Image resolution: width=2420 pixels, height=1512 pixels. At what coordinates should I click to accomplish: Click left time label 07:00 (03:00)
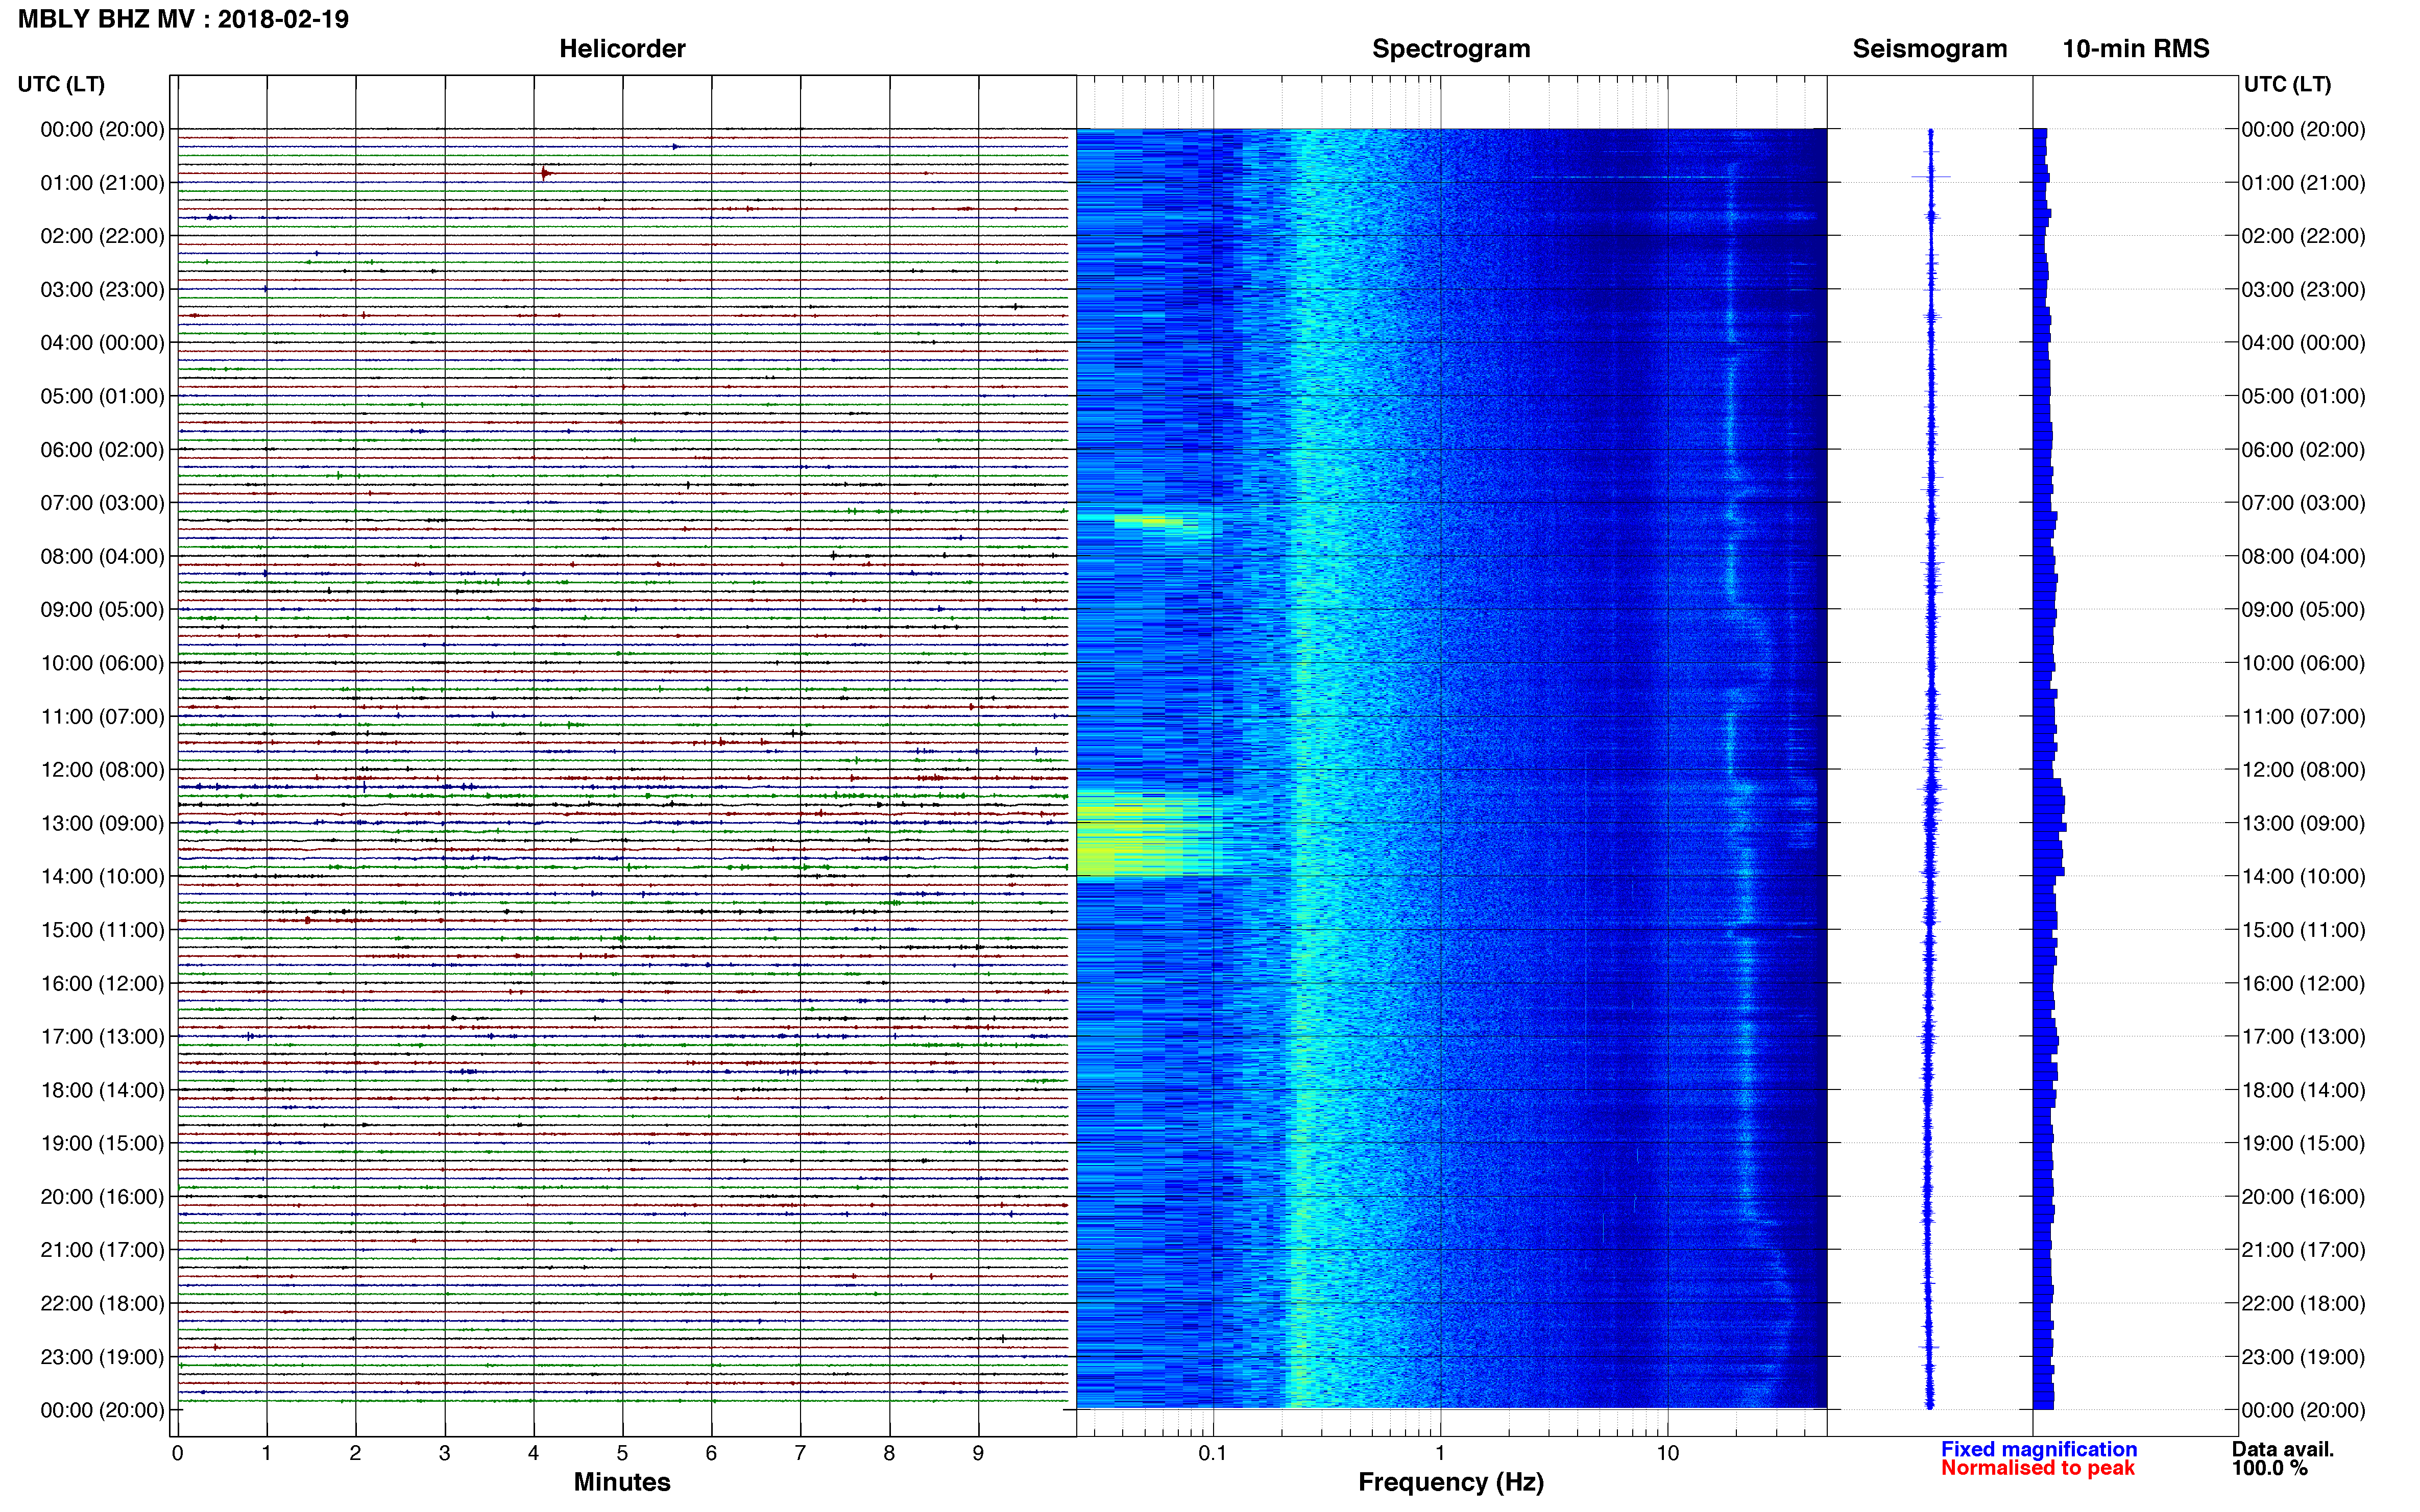click(102, 503)
